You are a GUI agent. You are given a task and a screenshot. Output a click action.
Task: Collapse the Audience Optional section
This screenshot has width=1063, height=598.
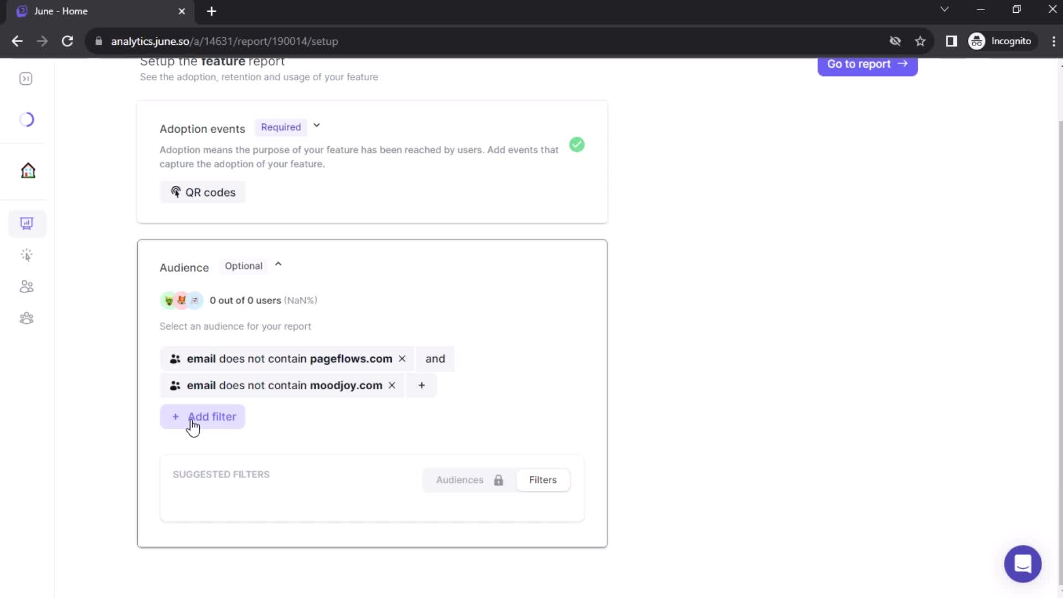[277, 265]
